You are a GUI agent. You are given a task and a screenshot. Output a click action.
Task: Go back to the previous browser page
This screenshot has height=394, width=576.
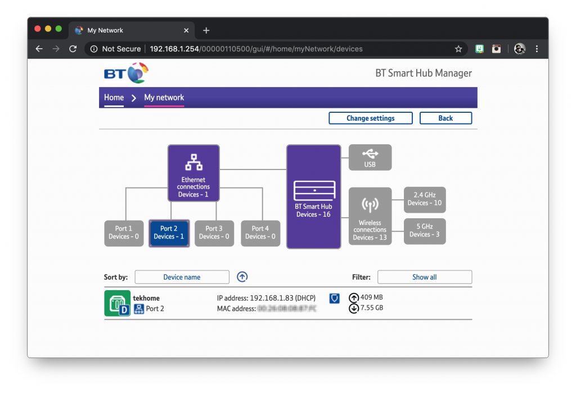(x=39, y=49)
